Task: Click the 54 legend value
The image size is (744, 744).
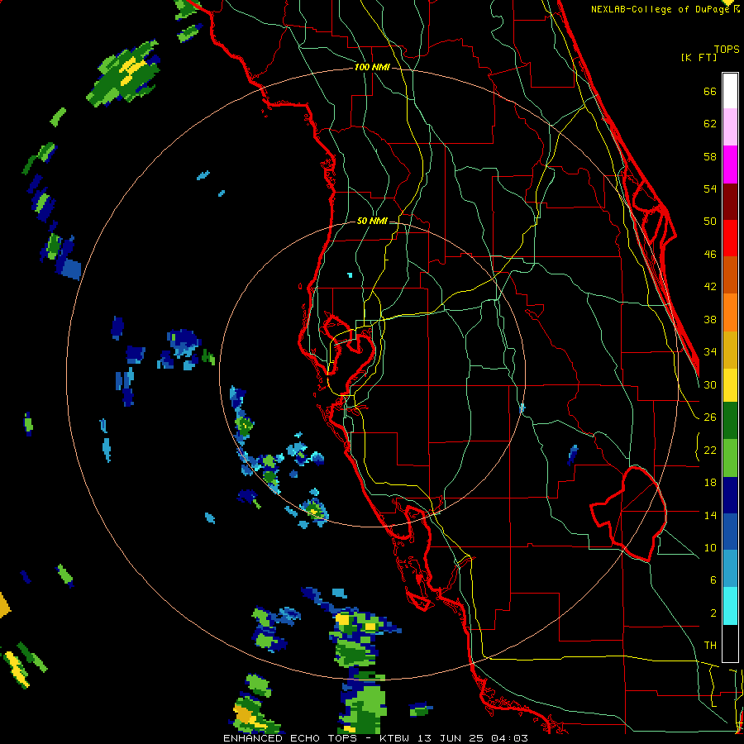Action: 710,188
